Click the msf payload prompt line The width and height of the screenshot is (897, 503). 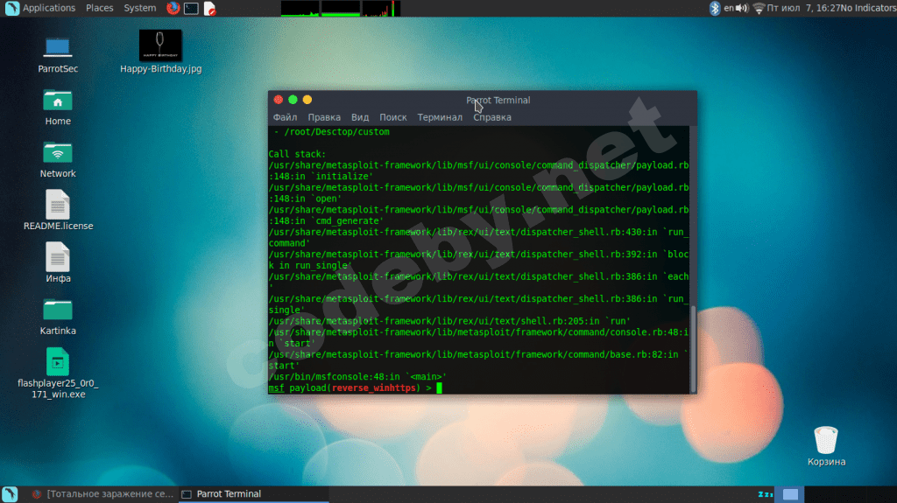pos(355,388)
